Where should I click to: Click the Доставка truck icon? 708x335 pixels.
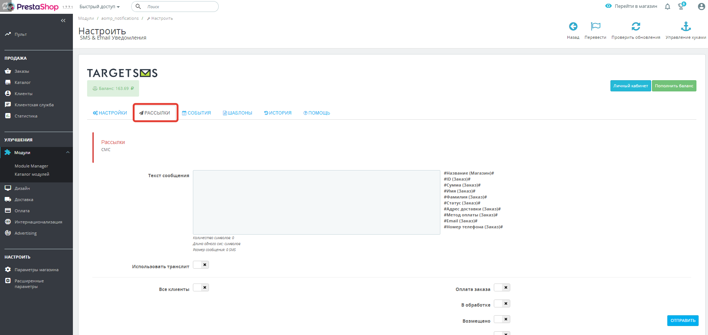(8, 199)
